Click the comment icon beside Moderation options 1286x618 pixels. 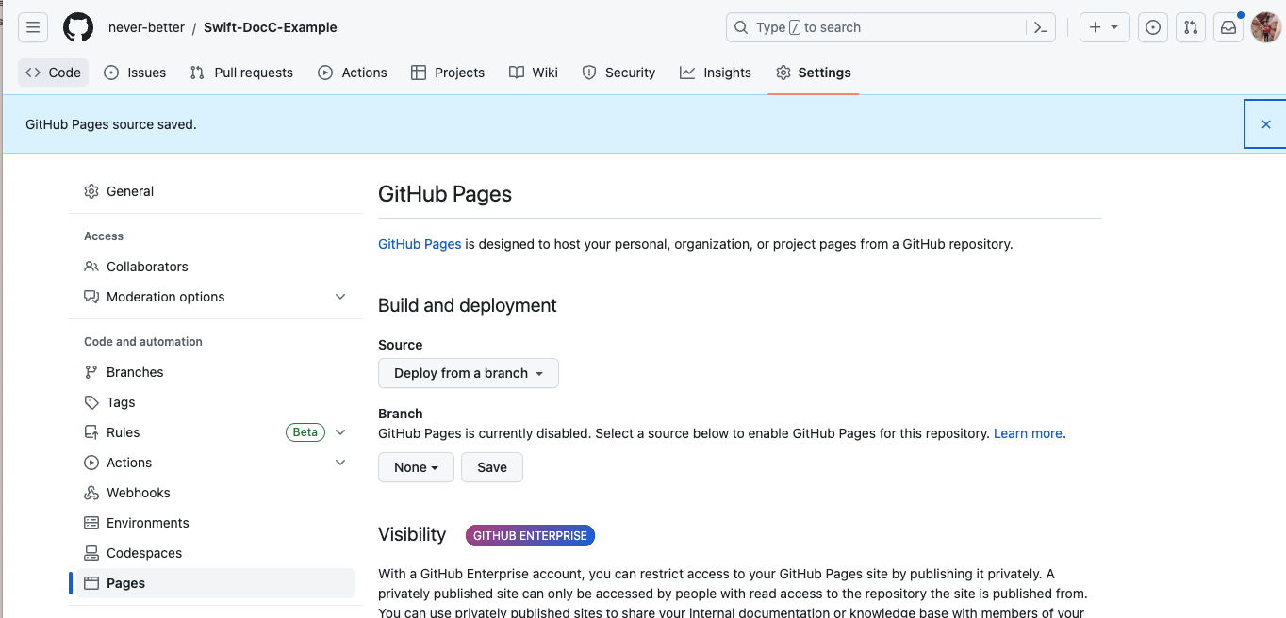coord(91,297)
